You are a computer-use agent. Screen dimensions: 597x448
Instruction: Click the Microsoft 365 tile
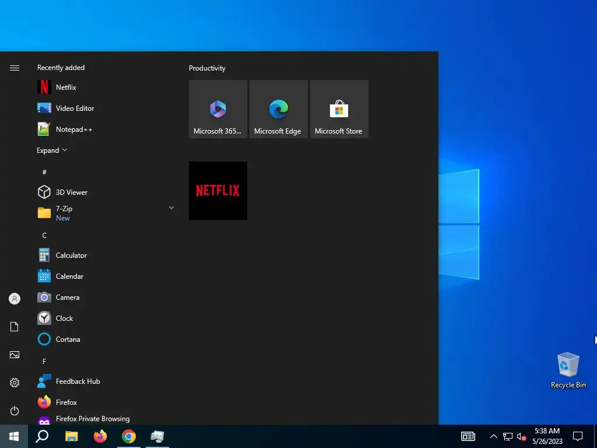tap(218, 109)
